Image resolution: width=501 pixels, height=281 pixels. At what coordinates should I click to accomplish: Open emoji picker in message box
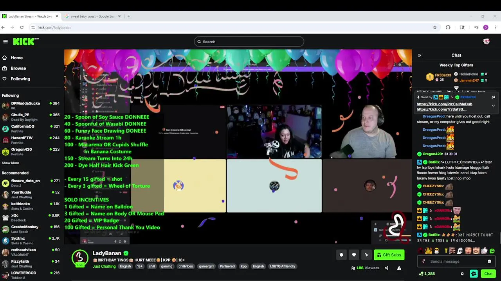[489, 261]
